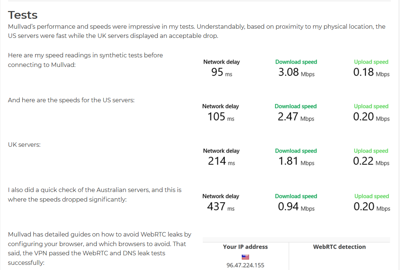This screenshot has width=400, height=270.
Task: Click the 437 ms network delay reading
Action: pyautogui.click(x=220, y=207)
